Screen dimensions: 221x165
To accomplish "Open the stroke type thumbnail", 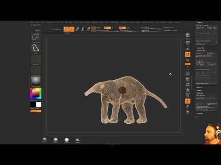I will (x=36, y=48).
